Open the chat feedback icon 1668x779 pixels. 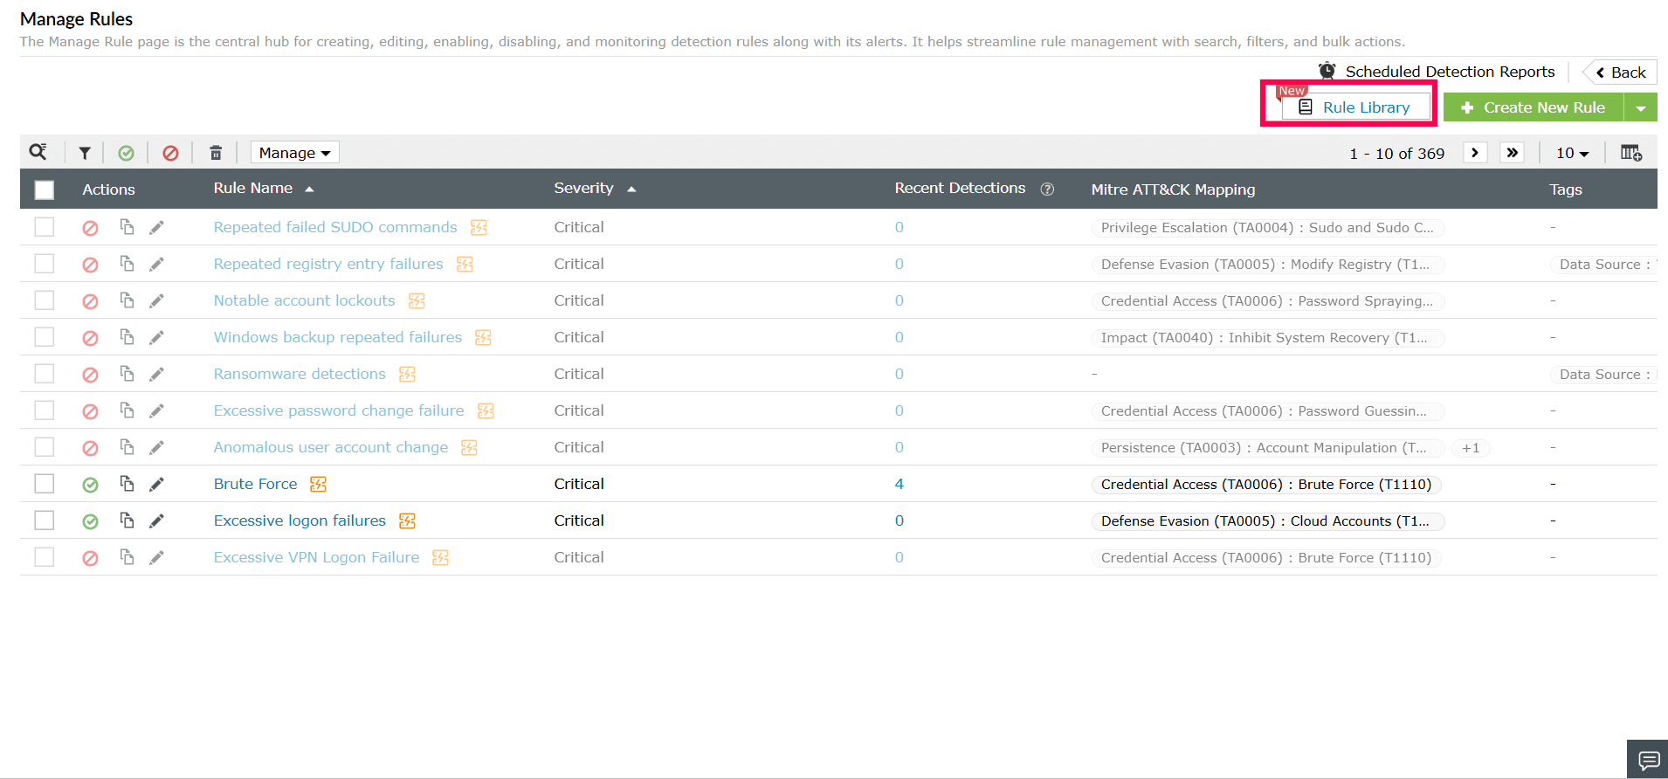(1649, 760)
